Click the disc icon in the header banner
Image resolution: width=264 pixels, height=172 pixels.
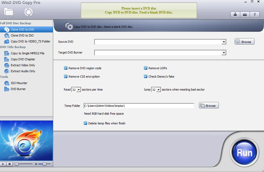tap(69, 26)
